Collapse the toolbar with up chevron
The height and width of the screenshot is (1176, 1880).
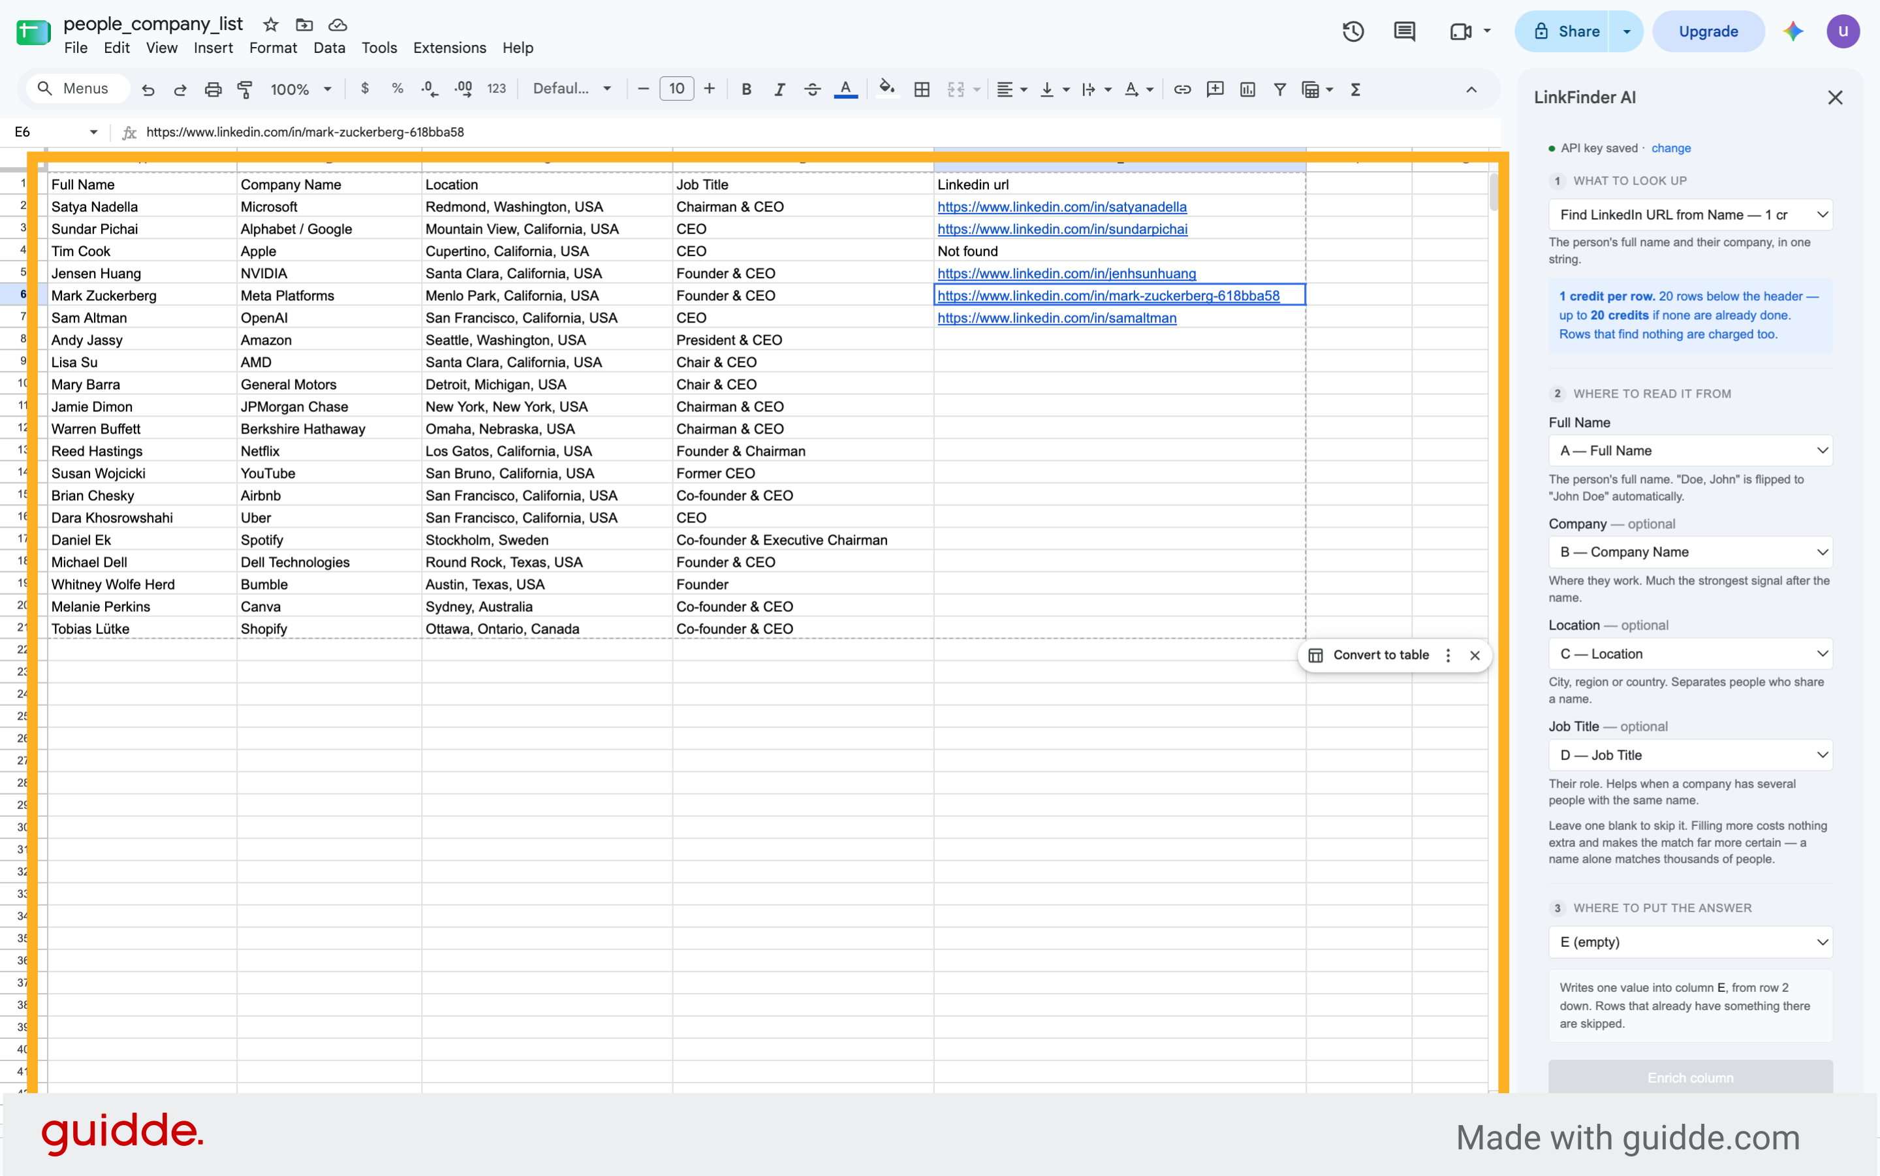(x=1471, y=89)
